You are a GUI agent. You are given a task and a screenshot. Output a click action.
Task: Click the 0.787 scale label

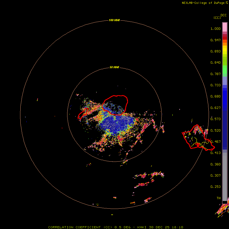pos(216,74)
